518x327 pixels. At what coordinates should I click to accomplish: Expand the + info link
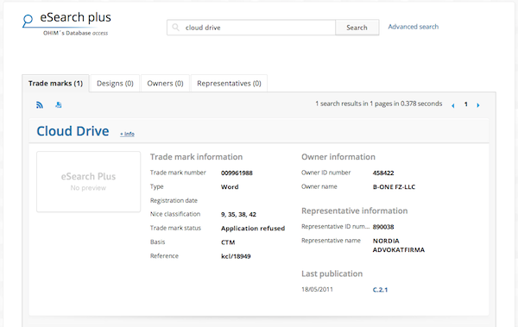[127, 134]
